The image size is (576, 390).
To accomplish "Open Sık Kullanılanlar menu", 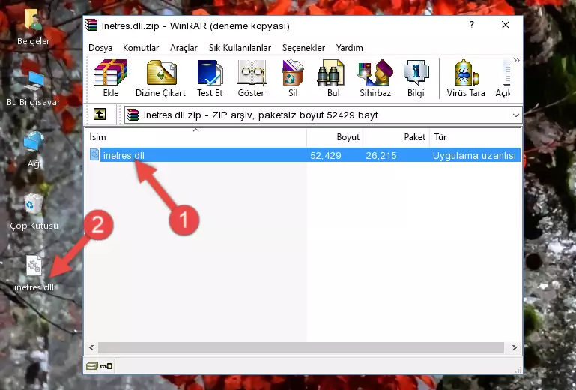I will (240, 48).
